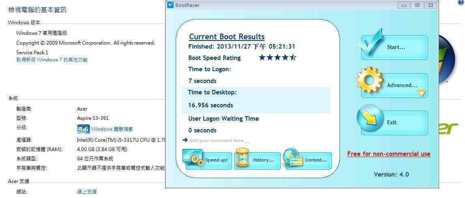
Task: Exit BootRacer with the Exit button
Action: pyautogui.click(x=394, y=123)
